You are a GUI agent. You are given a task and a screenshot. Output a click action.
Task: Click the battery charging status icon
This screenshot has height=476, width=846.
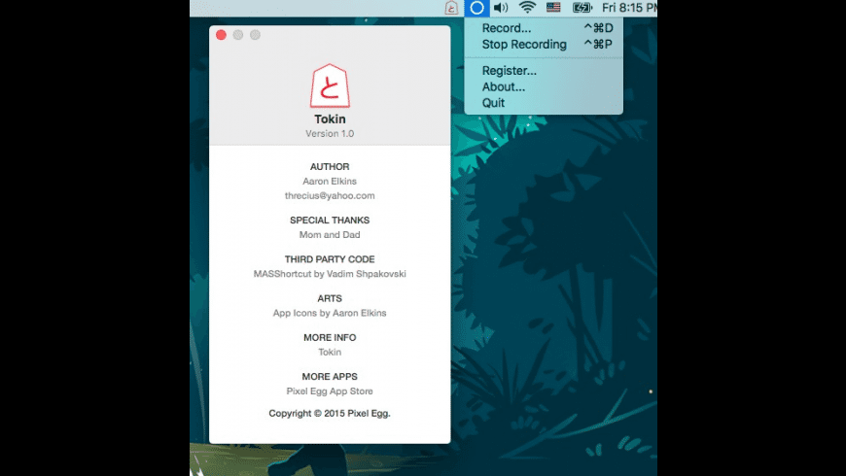(582, 8)
